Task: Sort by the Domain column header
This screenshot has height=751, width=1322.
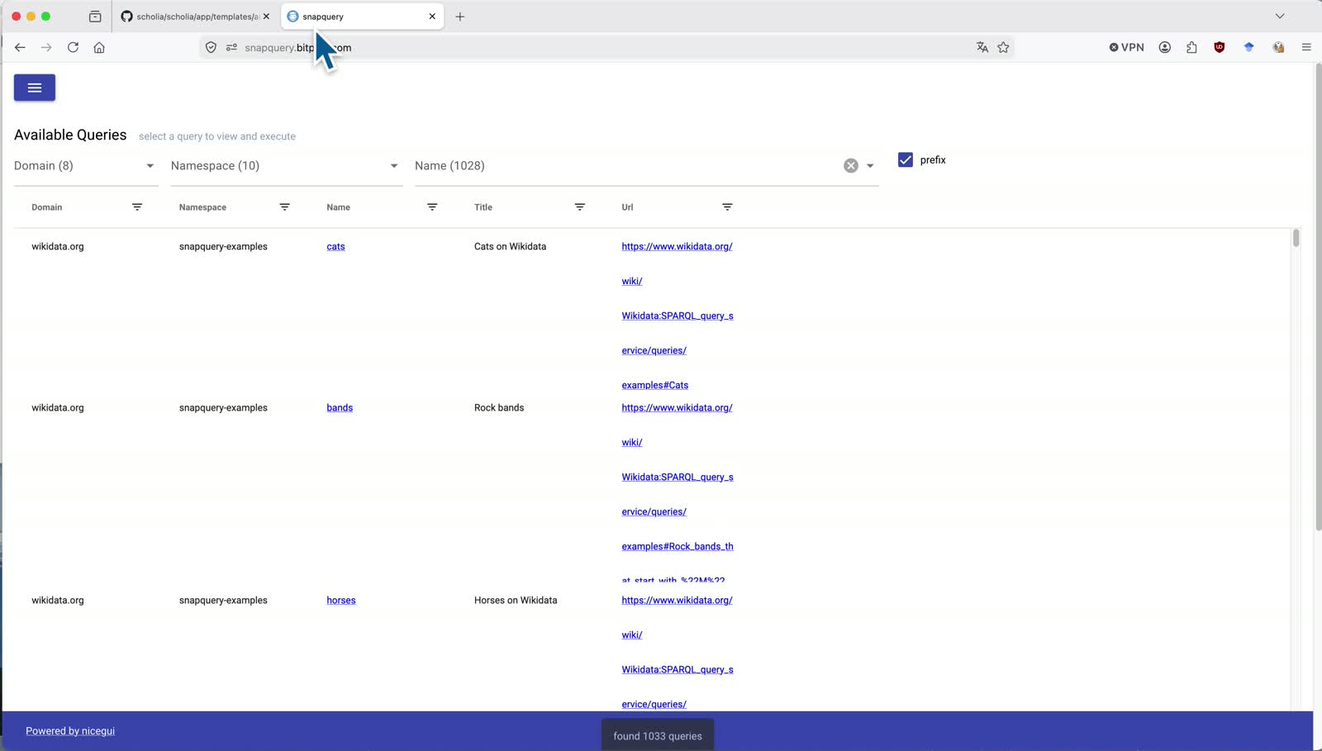Action: (47, 207)
